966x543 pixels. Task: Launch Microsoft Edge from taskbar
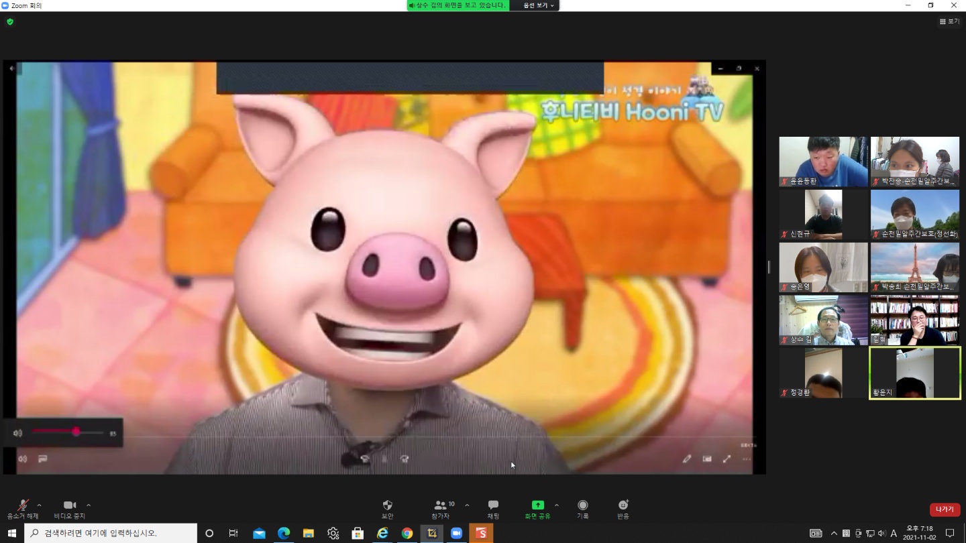pos(284,533)
